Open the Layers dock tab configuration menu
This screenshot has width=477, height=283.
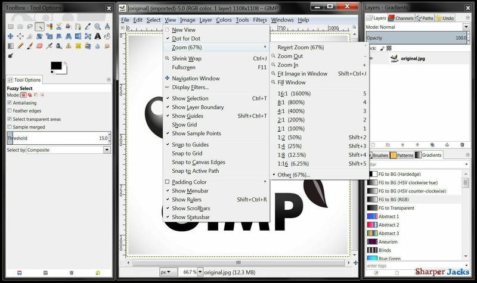point(467,18)
